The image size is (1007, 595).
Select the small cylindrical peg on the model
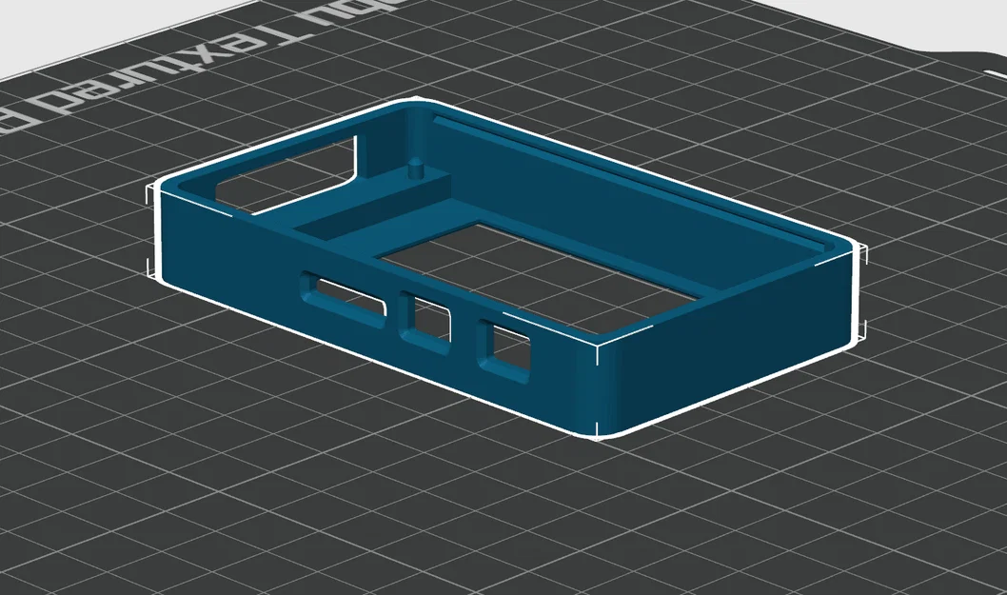coord(416,171)
